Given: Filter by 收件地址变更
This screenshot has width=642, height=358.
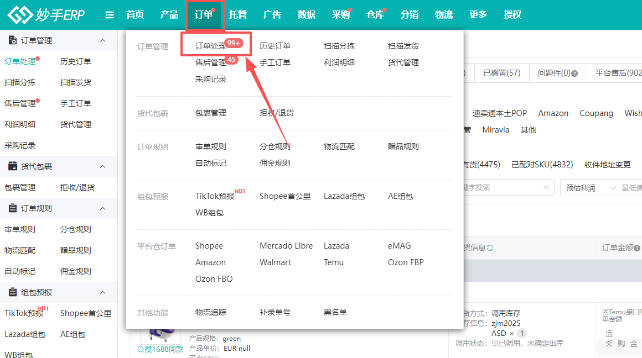Looking at the screenshot, I should click(x=608, y=165).
